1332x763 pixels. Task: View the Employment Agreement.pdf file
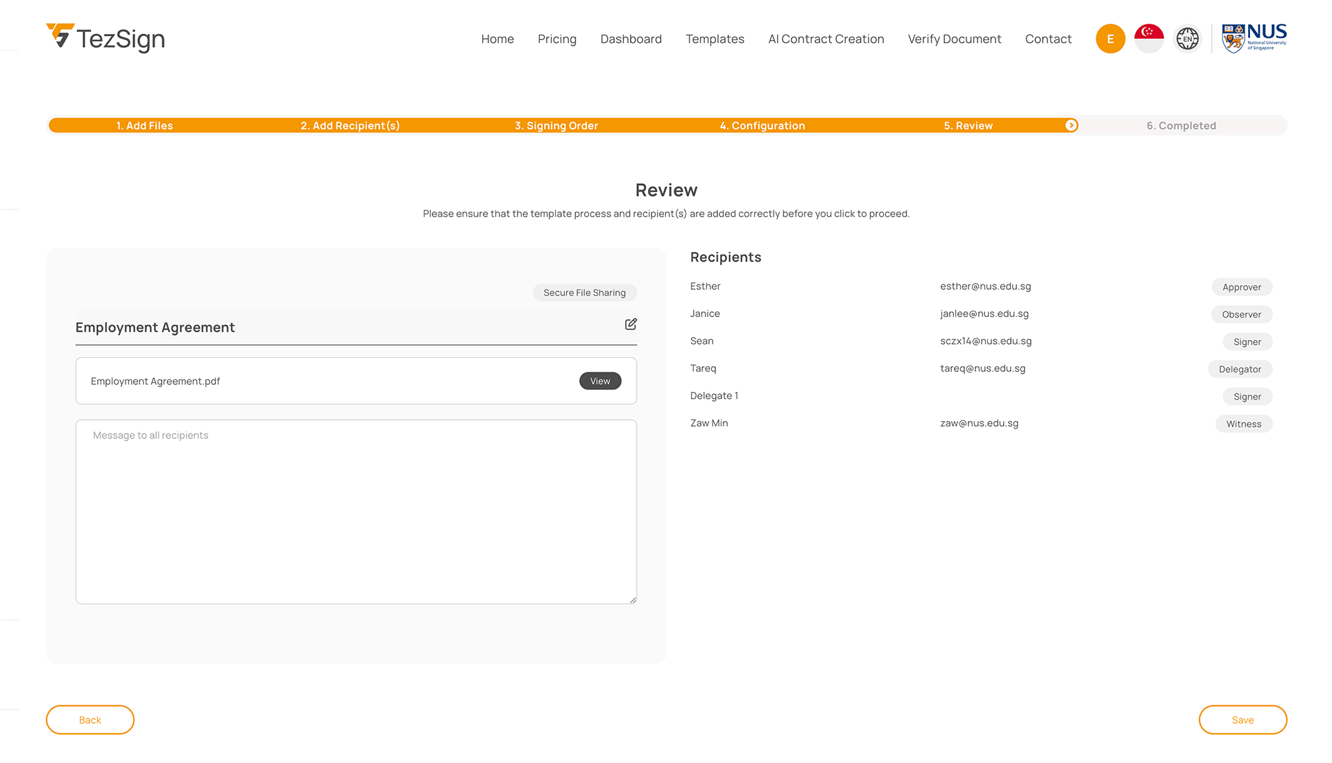tap(600, 381)
